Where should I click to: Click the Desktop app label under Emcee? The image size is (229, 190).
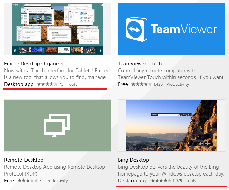19,84
